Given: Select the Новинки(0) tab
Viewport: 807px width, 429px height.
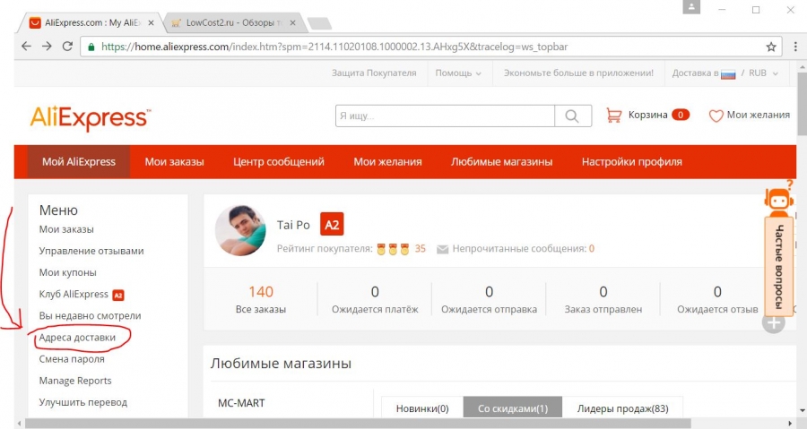Looking at the screenshot, I should (x=422, y=408).
